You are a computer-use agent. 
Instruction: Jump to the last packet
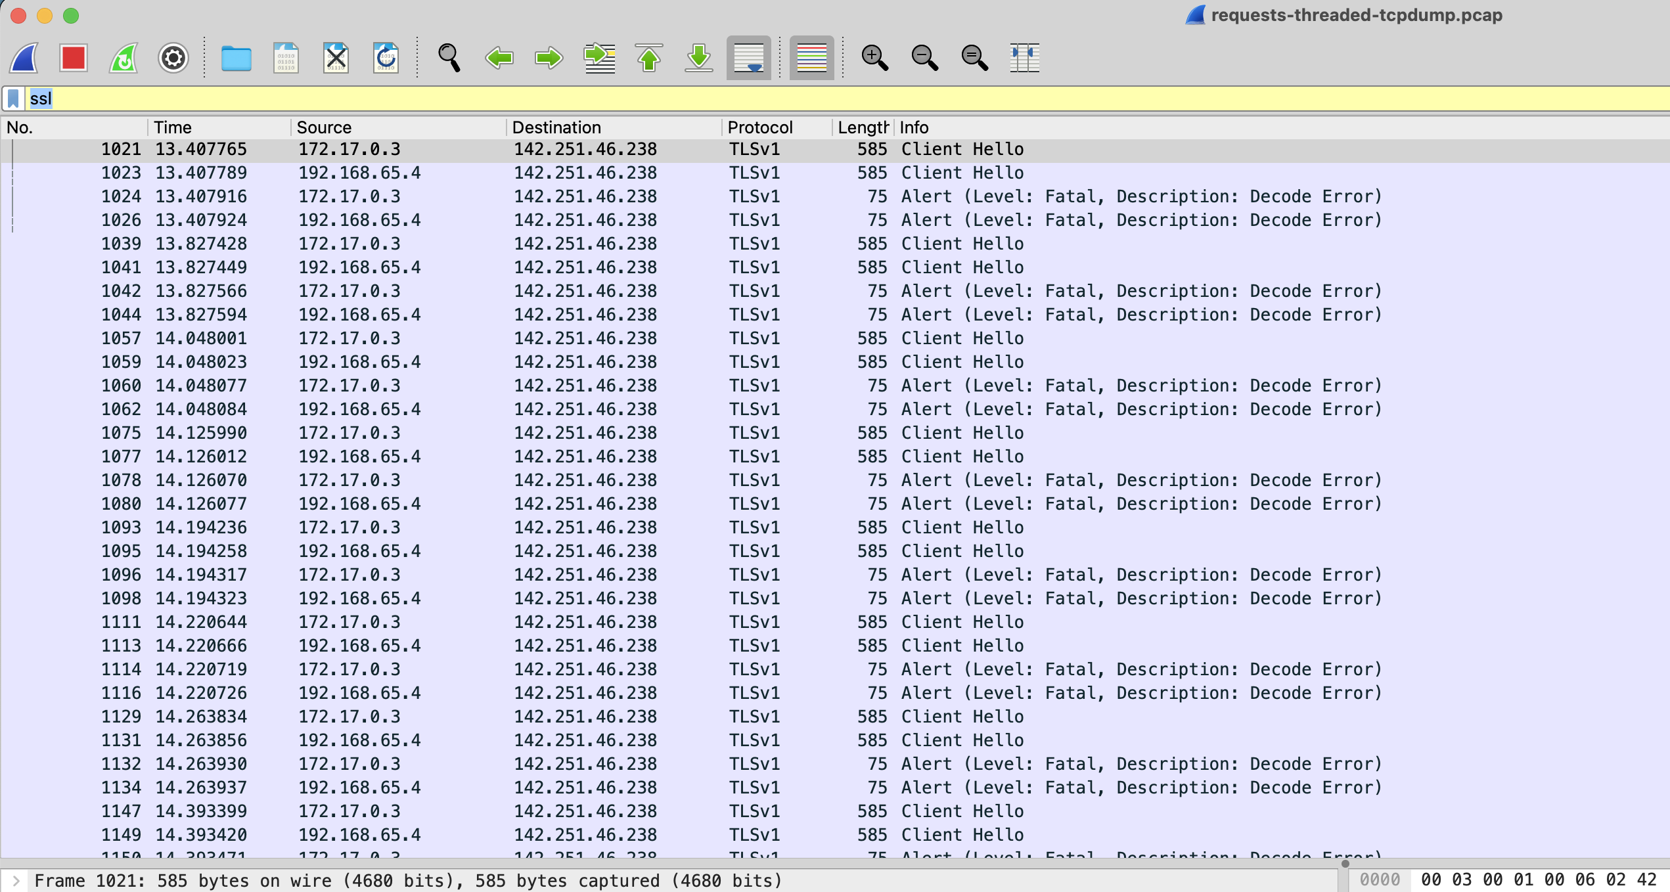pyautogui.click(x=699, y=58)
